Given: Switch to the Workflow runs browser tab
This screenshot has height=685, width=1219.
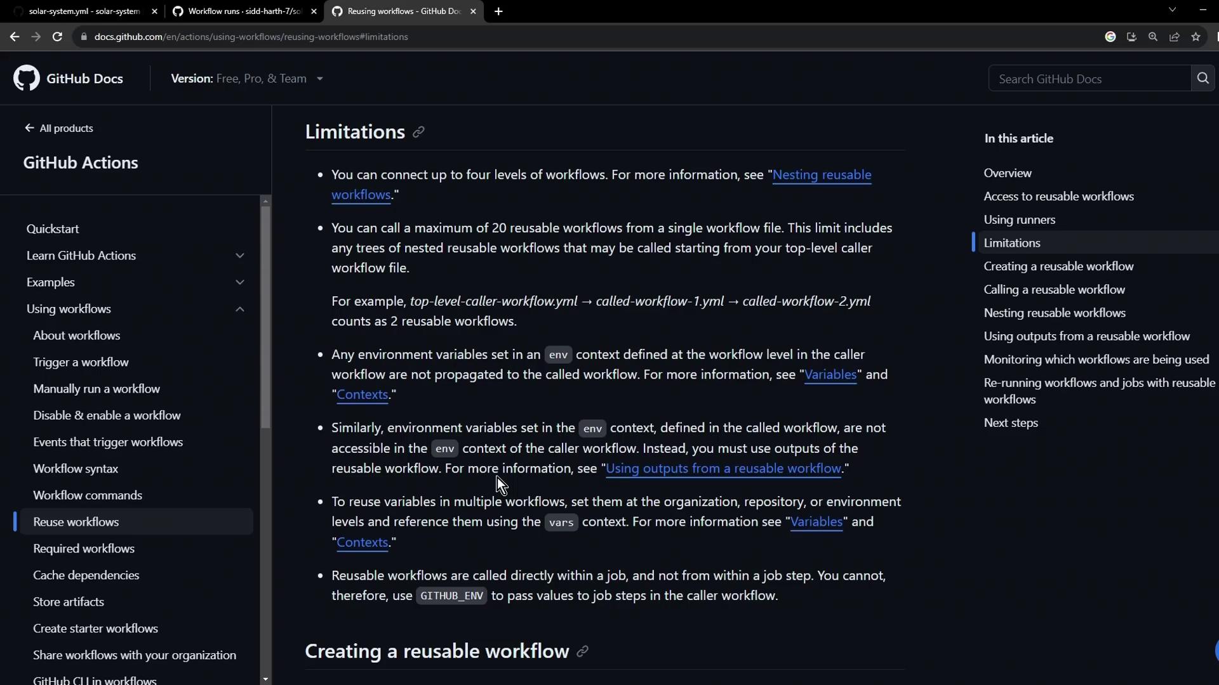Looking at the screenshot, I should tap(244, 11).
